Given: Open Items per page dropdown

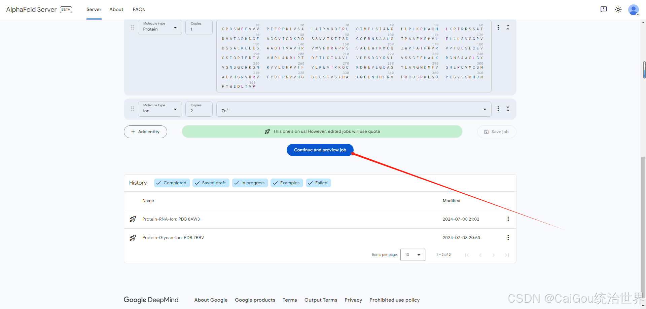Looking at the screenshot, I should coord(413,255).
